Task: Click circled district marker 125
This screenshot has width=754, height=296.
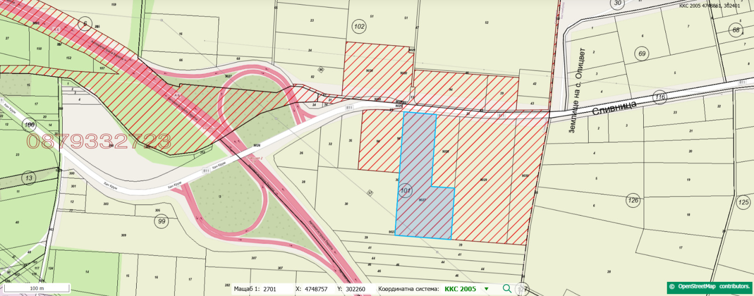Action: 743,202
